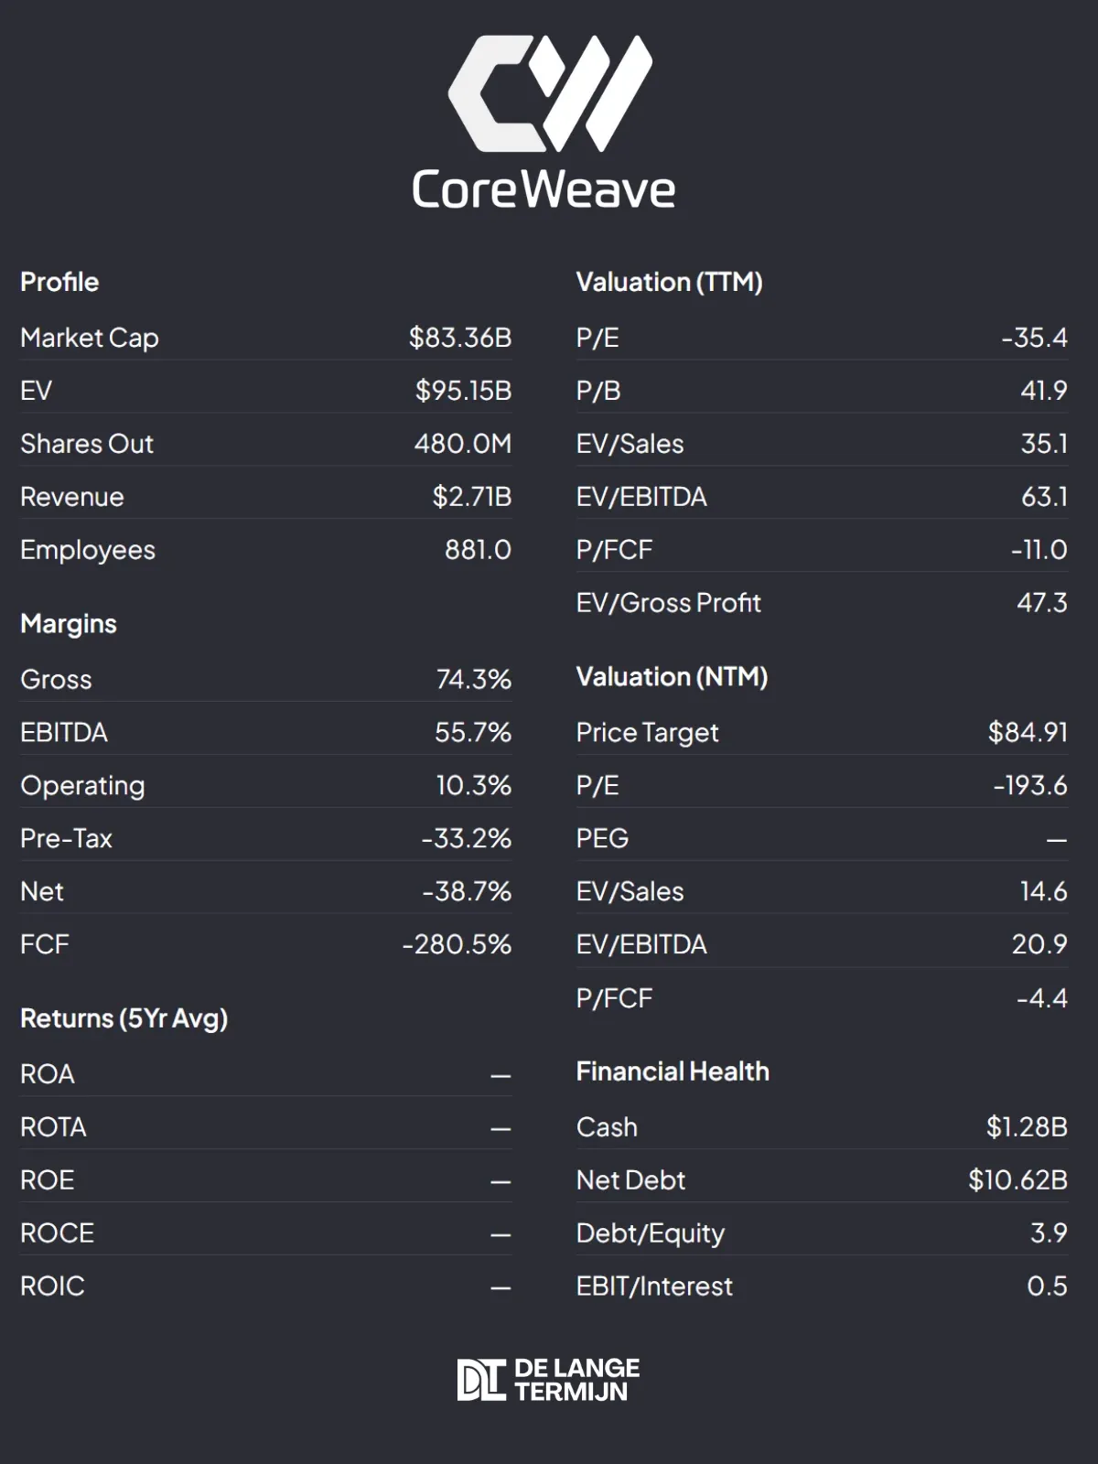1098x1464 pixels.
Task: Select the ROIC row label
Action: (52, 1286)
